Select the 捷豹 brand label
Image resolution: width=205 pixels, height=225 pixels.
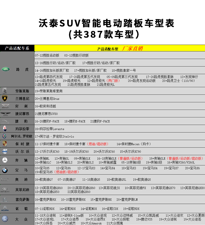tap(21, 121)
